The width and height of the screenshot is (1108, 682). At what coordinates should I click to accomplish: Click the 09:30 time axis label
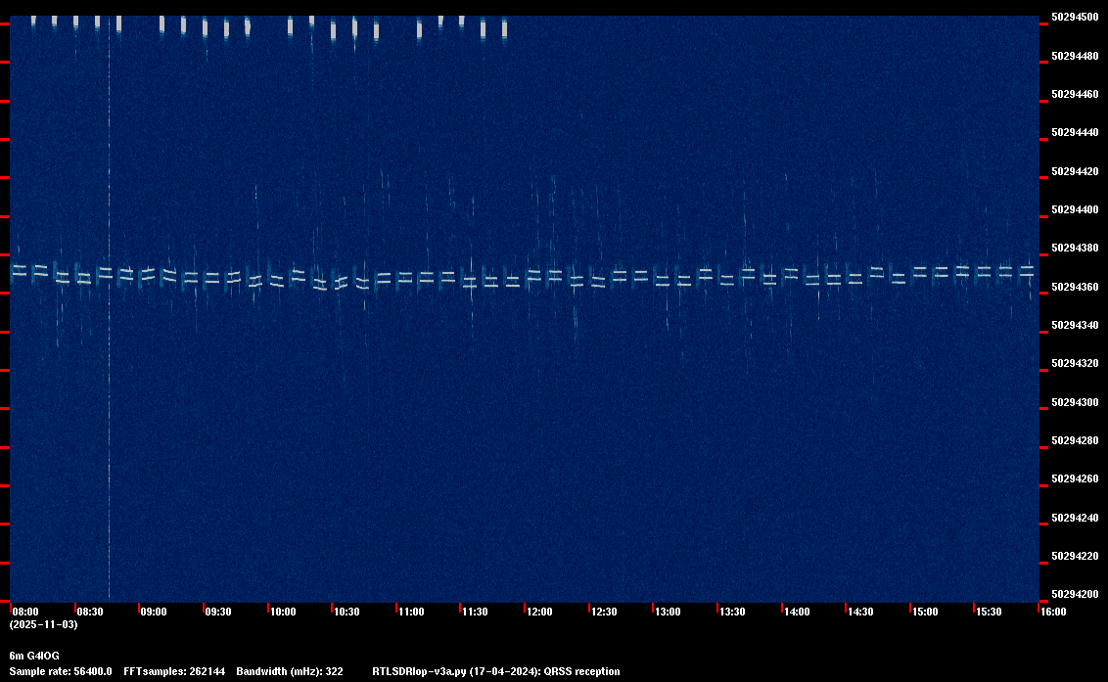pos(217,612)
